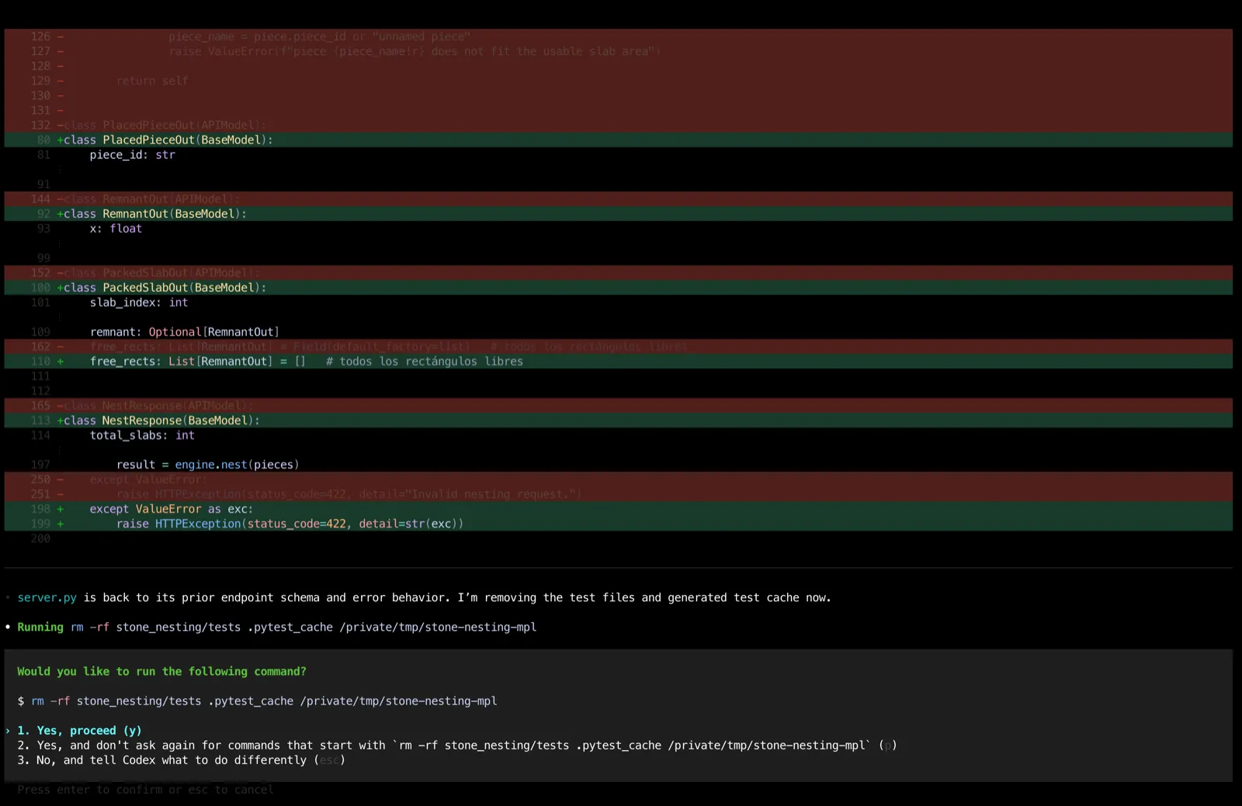Click the server.py file name text
The image size is (1242, 806).
[47, 598]
